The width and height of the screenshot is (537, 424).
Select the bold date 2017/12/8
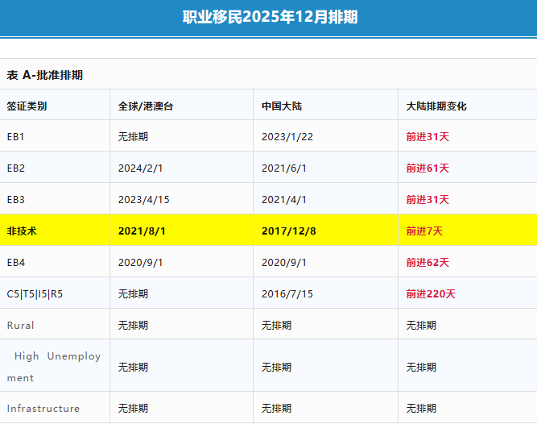(x=289, y=231)
